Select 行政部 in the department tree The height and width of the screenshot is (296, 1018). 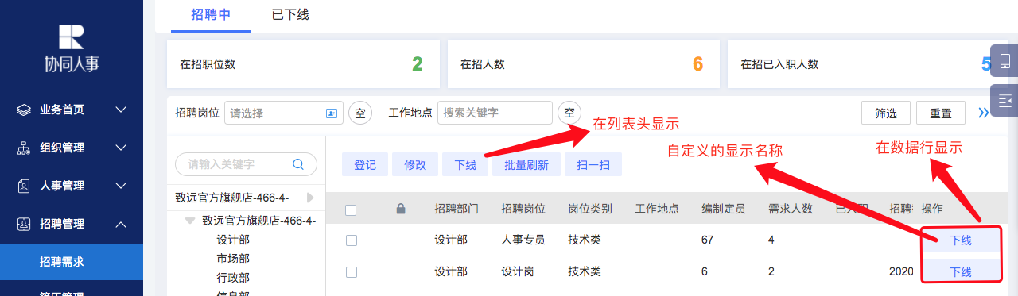point(233,278)
